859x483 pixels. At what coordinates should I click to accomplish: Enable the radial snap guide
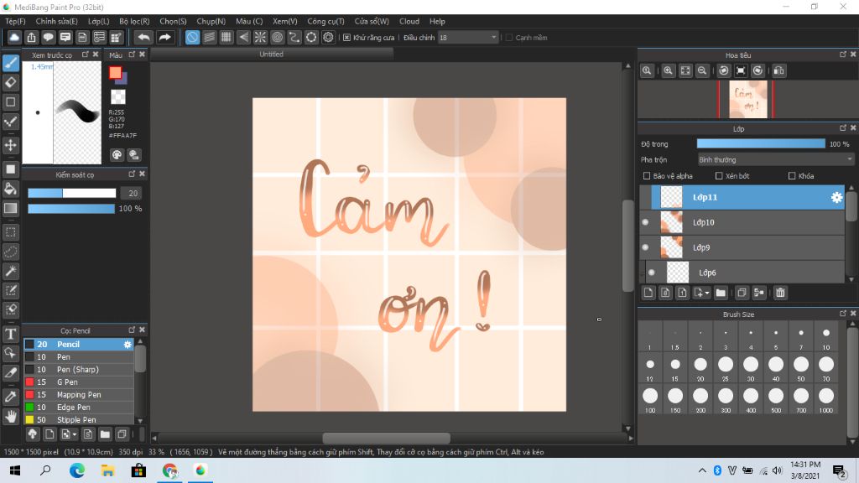pyautogui.click(x=260, y=37)
